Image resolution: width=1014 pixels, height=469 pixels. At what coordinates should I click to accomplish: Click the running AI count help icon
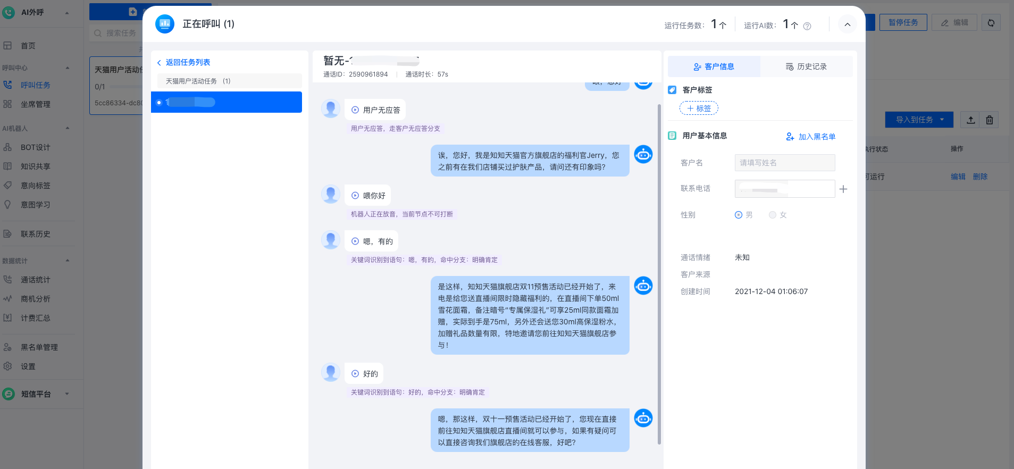807,26
